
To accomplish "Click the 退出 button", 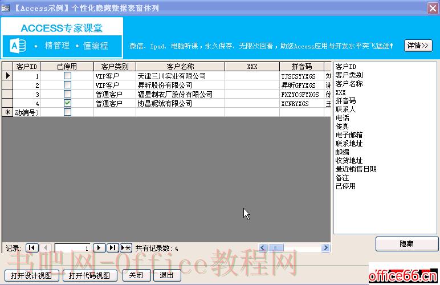I will 166,275.
